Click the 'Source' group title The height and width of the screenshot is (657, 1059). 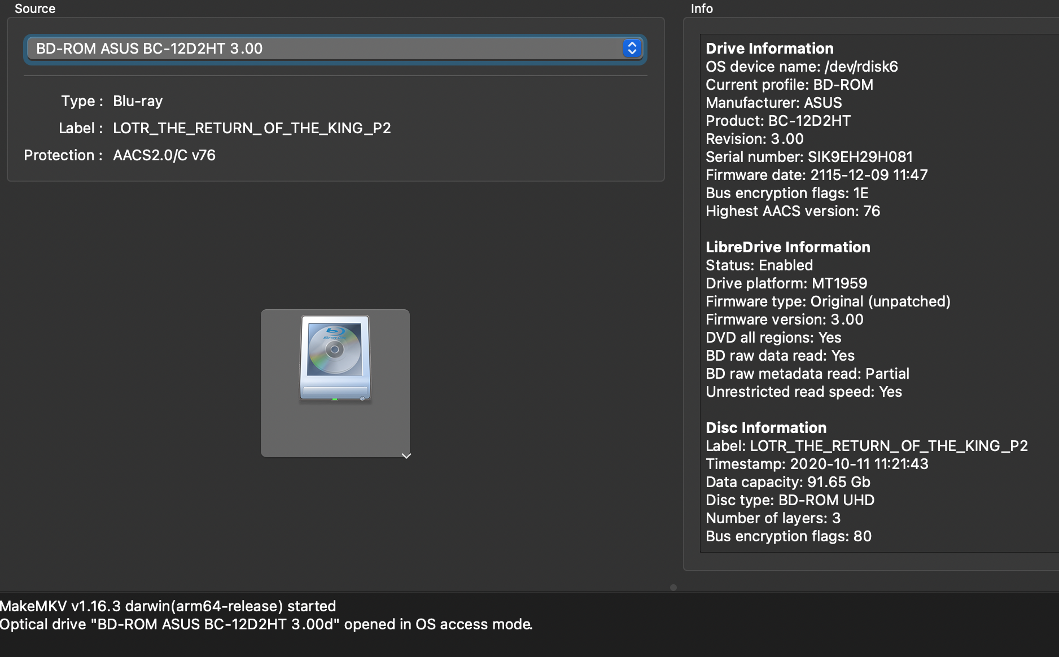point(35,8)
